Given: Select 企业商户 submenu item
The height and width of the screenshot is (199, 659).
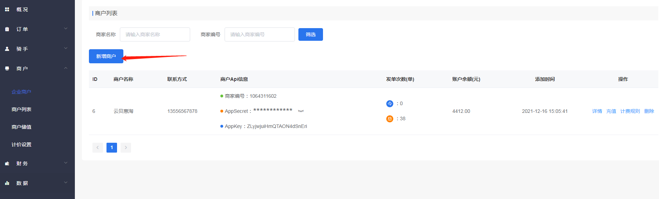Looking at the screenshot, I should (x=21, y=92).
